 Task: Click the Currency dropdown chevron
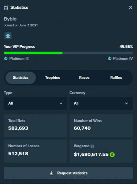[126, 103]
